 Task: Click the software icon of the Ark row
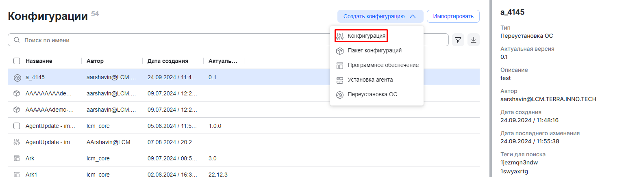click(x=17, y=158)
